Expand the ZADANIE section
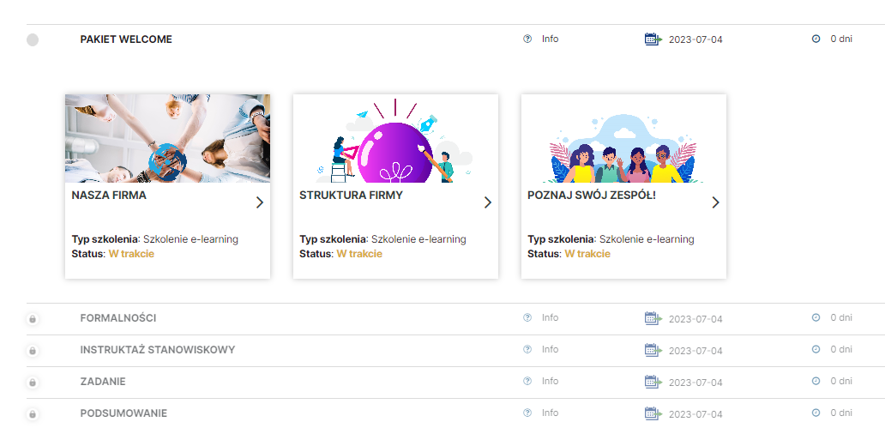 pyautogui.click(x=103, y=382)
